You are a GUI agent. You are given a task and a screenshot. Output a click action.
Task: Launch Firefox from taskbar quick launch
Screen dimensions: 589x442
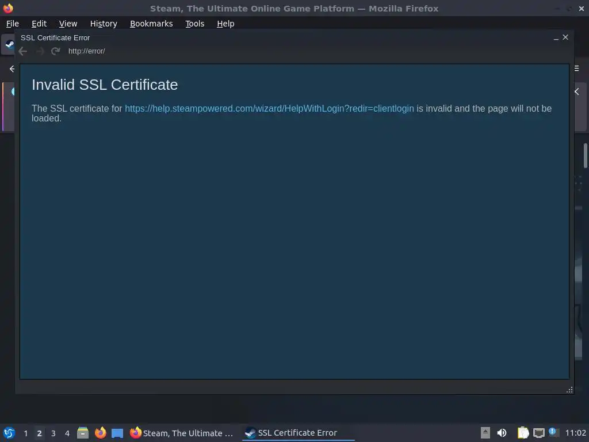coord(100,433)
